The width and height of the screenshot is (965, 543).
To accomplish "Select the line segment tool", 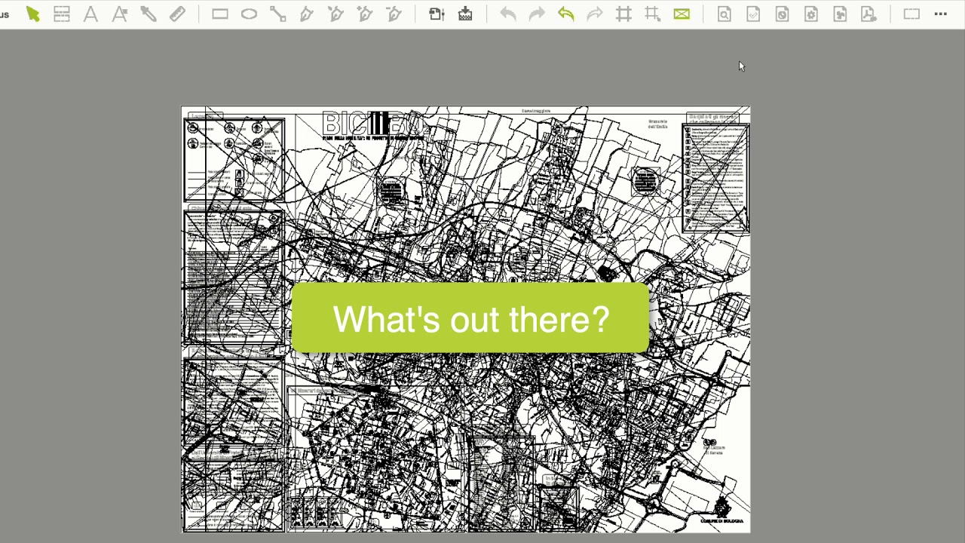I will point(277,14).
